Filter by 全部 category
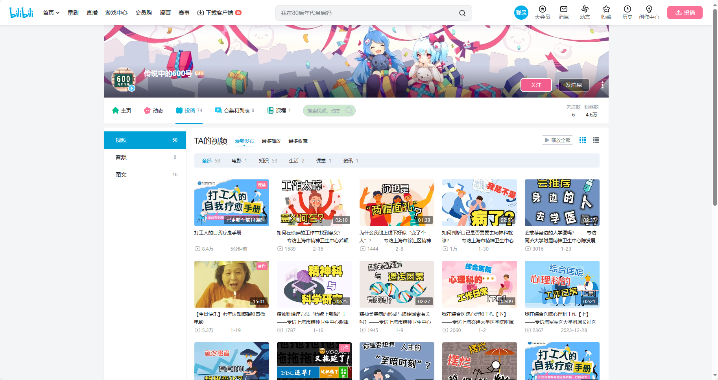The width and height of the screenshot is (718, 380). [x=211, y=161]
